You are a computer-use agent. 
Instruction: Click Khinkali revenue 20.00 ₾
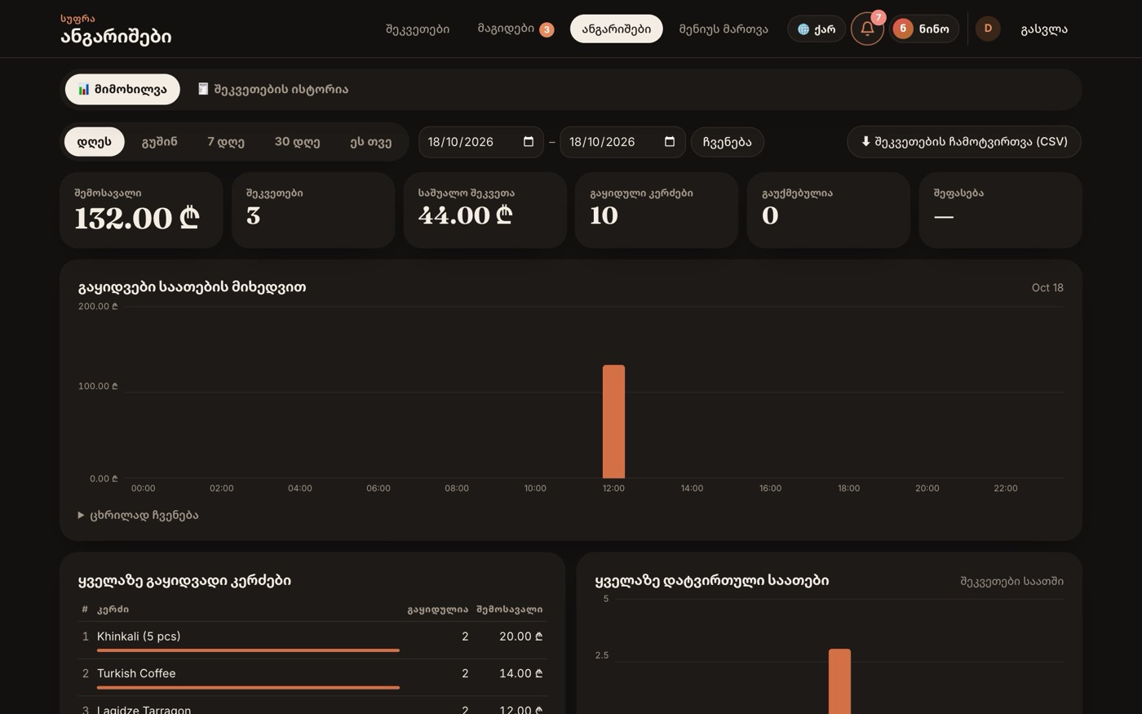click(521, 636)
